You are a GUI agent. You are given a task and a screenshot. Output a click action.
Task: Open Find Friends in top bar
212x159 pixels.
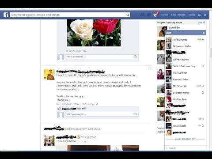coord(178,15)
